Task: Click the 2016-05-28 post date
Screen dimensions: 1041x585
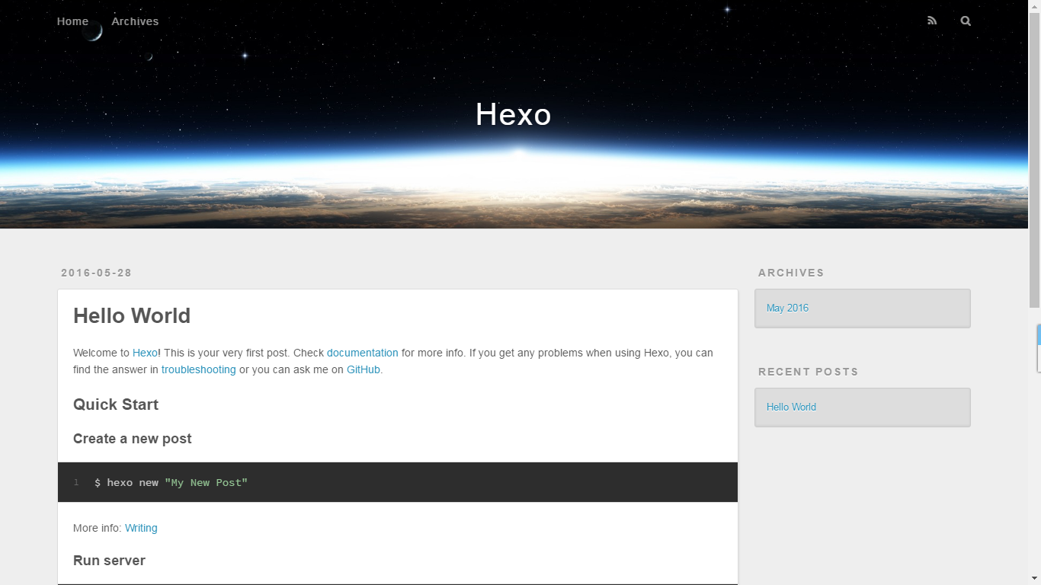Action: click(96, 272)
